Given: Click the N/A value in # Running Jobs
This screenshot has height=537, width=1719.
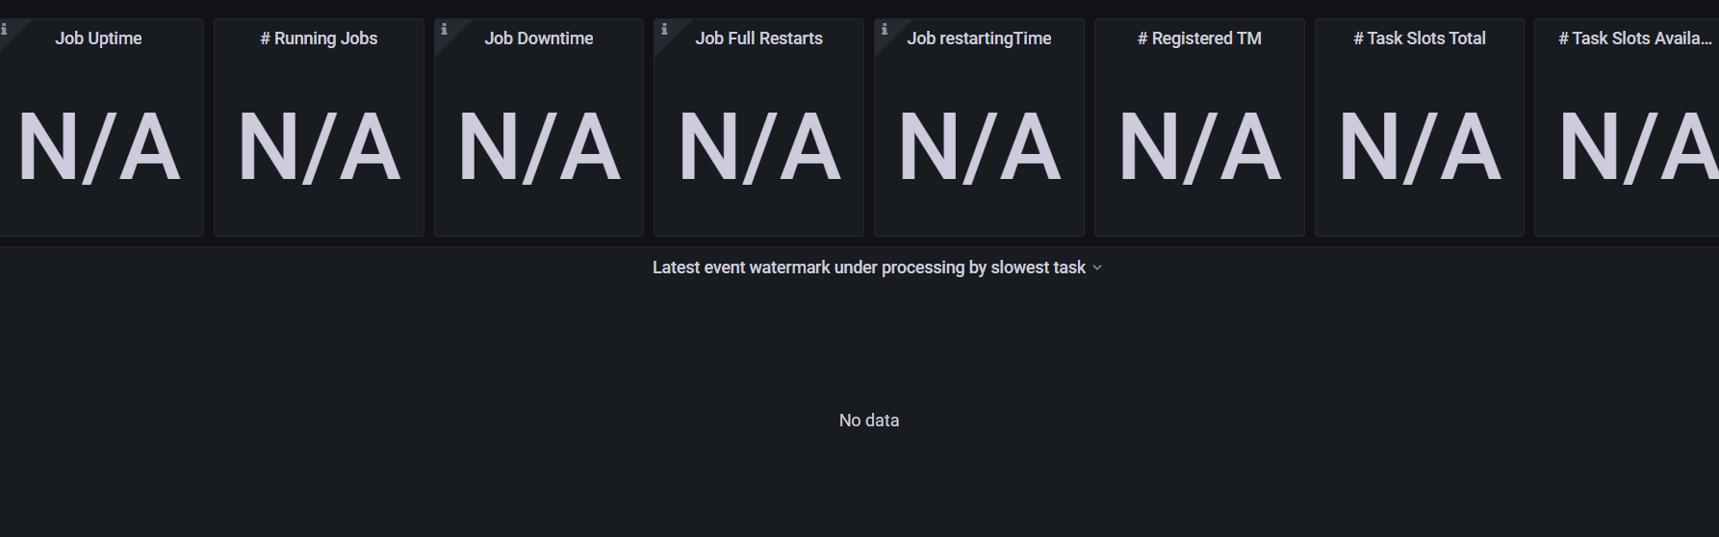Looking at the screenshot, I should [319, 148].
